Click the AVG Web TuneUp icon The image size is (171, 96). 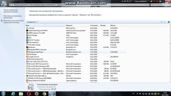pyautogui.click(x=27, y=45)
